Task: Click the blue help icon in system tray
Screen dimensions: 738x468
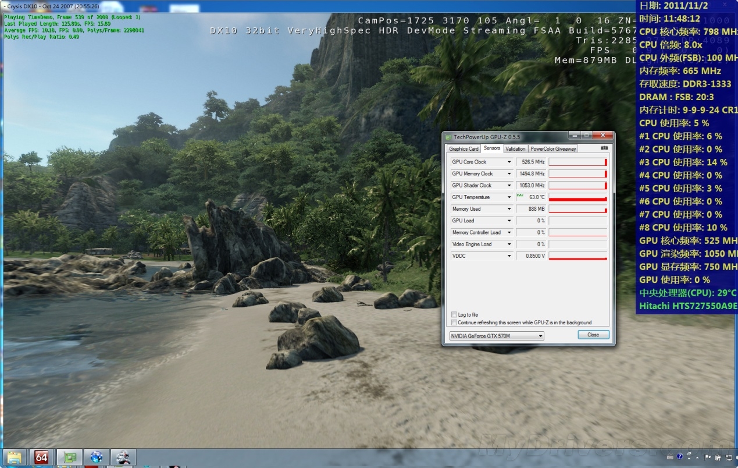Action: click(680, 457)
